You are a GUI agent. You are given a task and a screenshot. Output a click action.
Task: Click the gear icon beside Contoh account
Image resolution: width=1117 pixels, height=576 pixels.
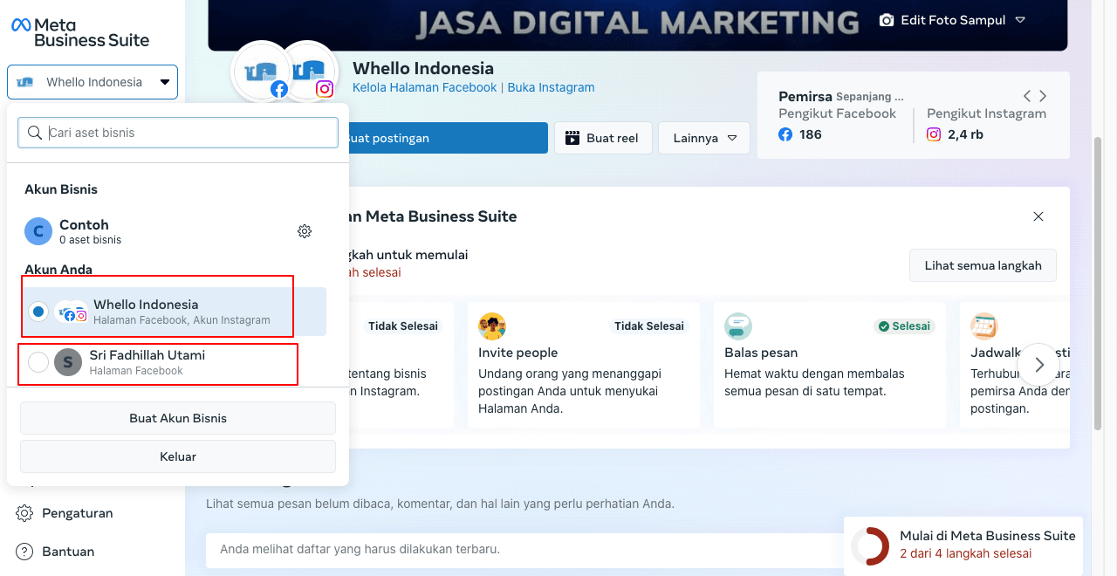(305, 231)
